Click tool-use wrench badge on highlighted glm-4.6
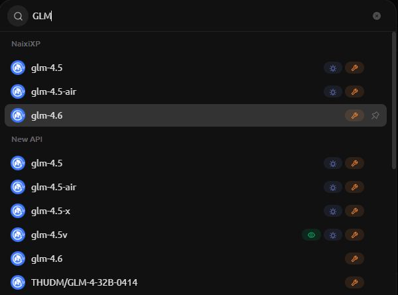Screen dimensions: 398x295 tap(354, 115)
